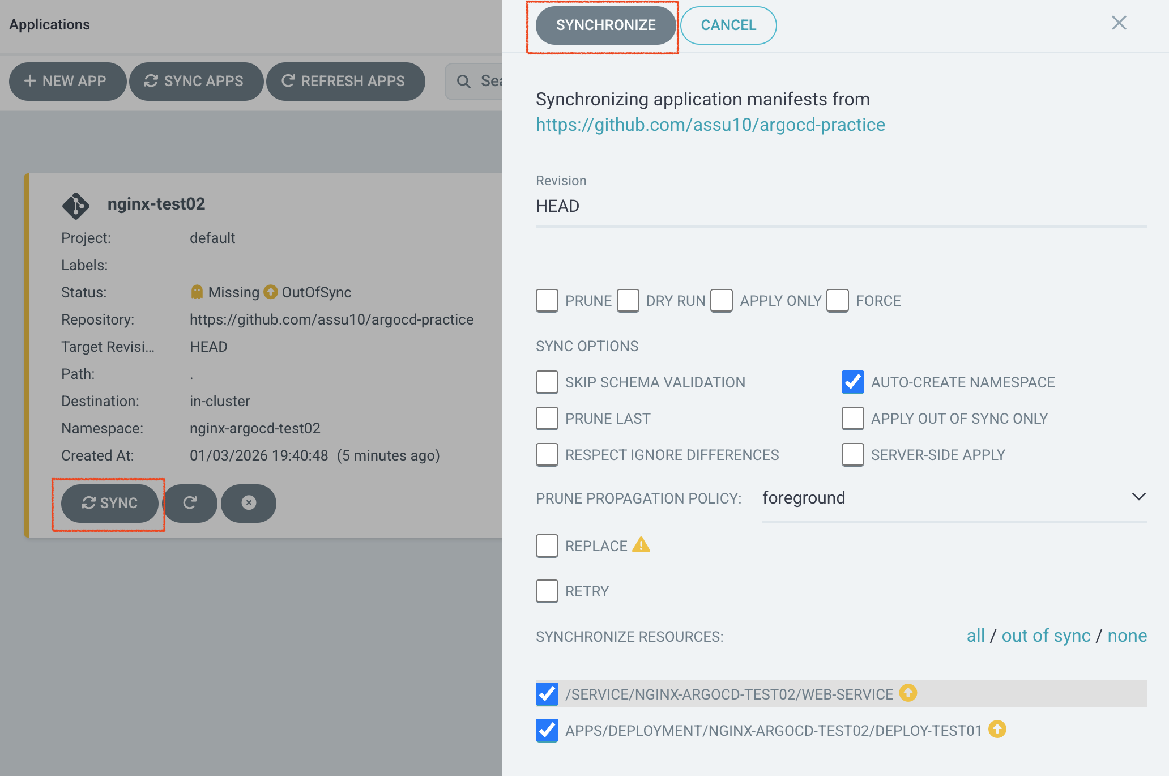Click the Missing ghost status icon
Viewport: 1169px width, 776px height.
tap(197, 292)
